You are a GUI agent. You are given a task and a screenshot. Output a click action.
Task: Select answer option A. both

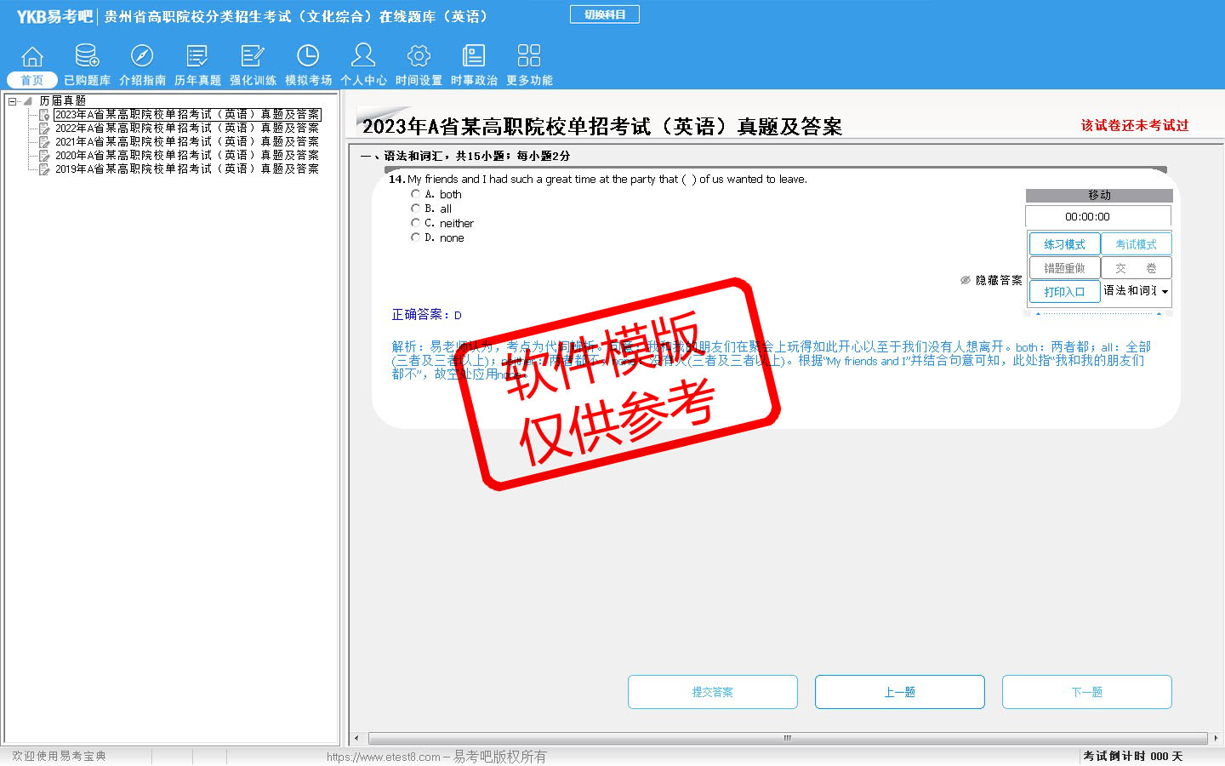pyautogui.click(x=415, y=194)
